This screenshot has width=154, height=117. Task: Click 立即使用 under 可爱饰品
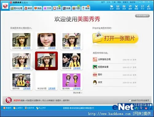pyautogui.click(x=77, y=48)
